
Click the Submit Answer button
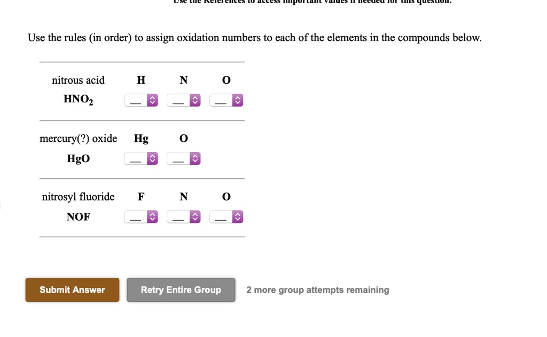pyautogui.click(x=72, y=290)
